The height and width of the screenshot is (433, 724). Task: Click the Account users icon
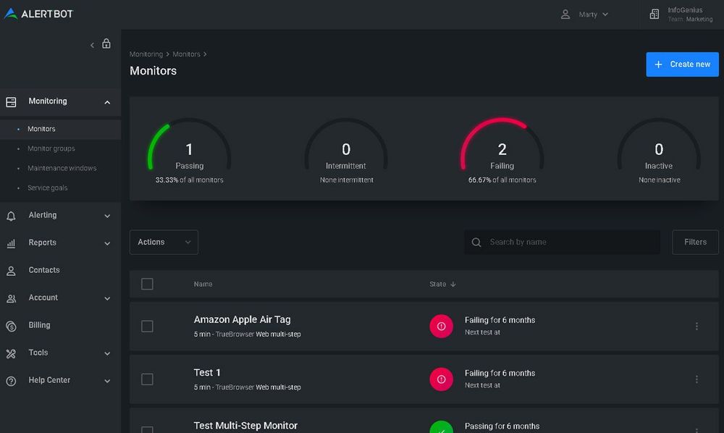[x=11, y=298]
